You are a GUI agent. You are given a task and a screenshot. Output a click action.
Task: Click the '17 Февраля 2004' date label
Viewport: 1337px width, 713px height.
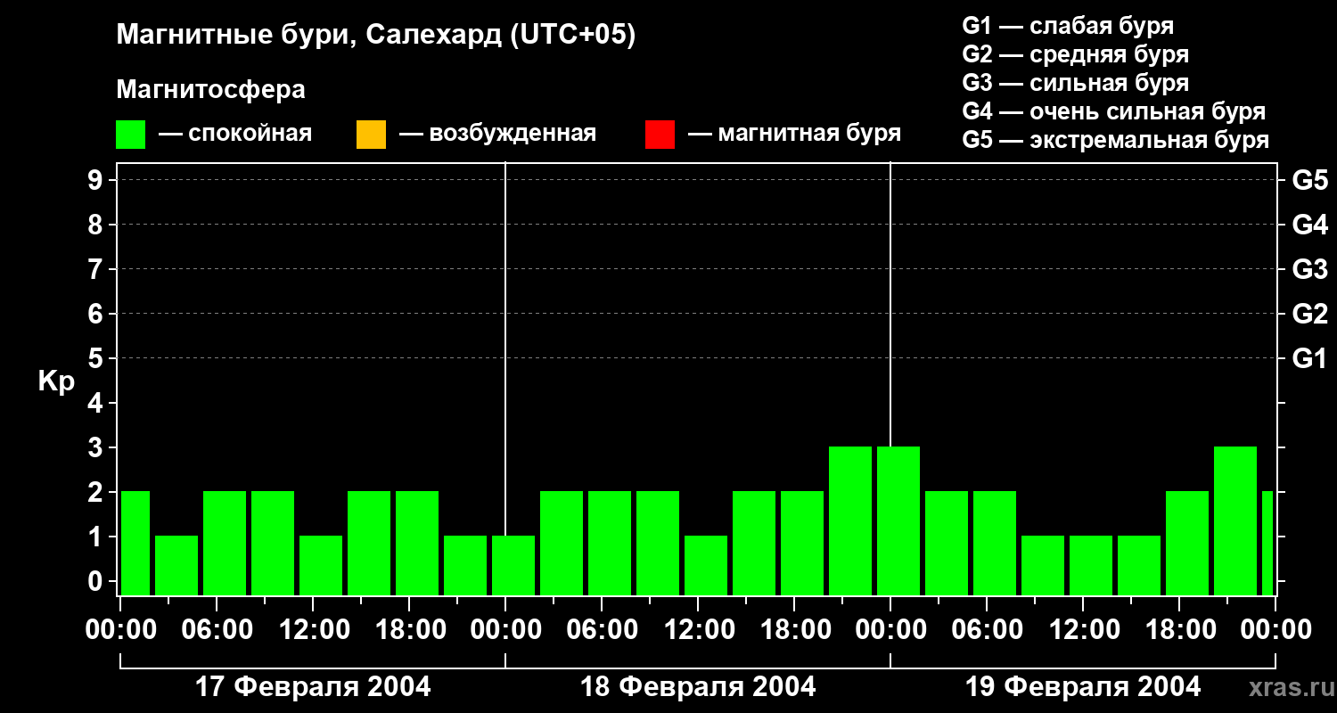(313, 687)
